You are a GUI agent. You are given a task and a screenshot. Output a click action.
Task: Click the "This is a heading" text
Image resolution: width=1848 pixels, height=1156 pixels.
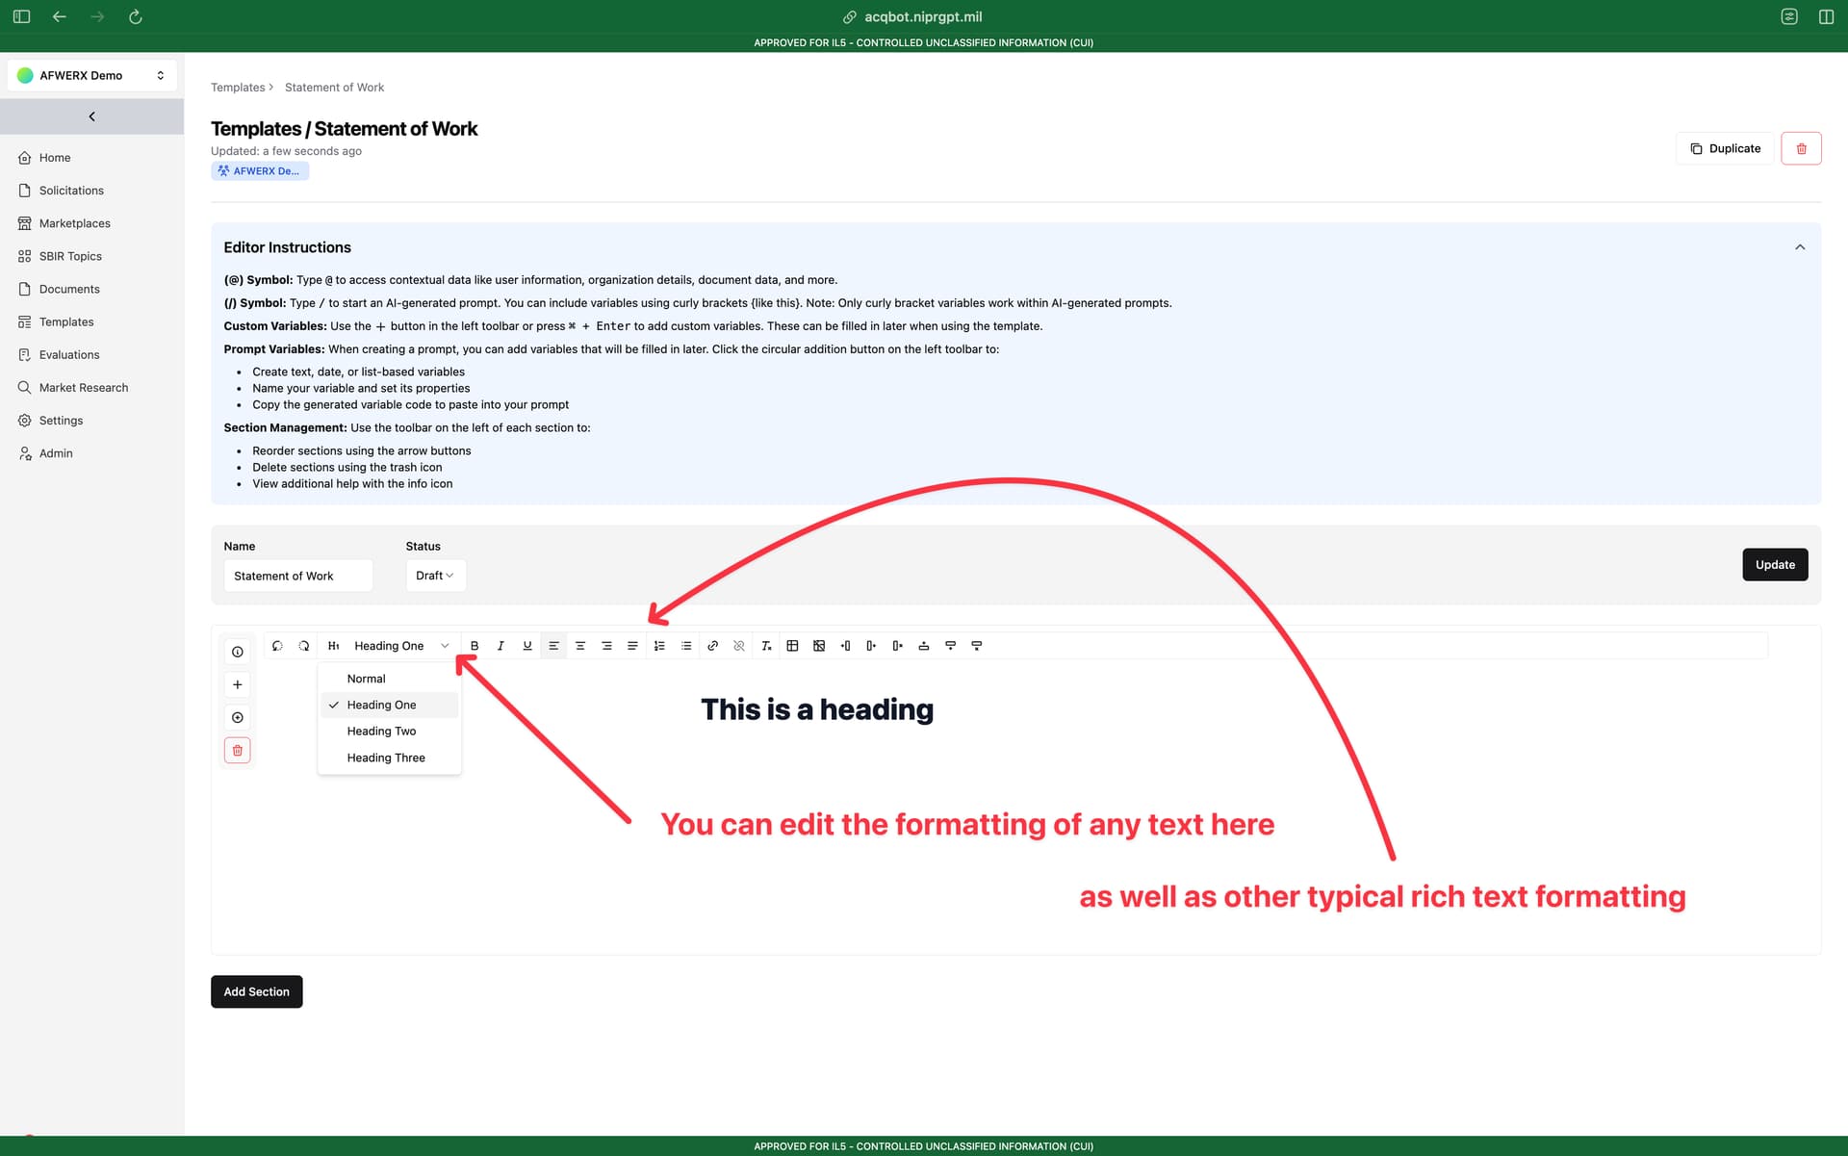tap(817, 709)
